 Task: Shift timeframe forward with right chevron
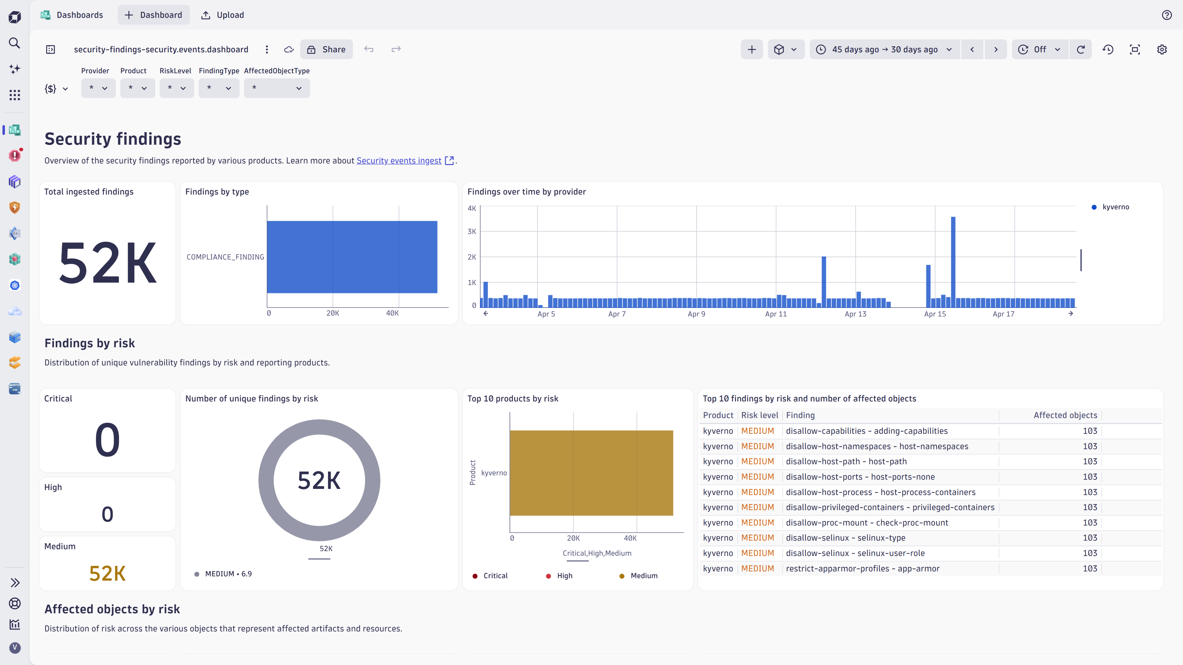[996, 50]
